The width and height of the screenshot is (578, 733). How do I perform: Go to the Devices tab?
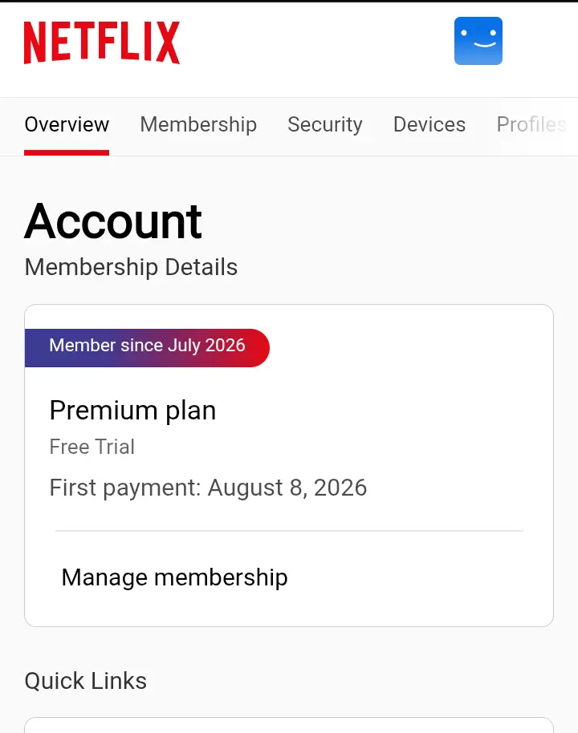429,124
